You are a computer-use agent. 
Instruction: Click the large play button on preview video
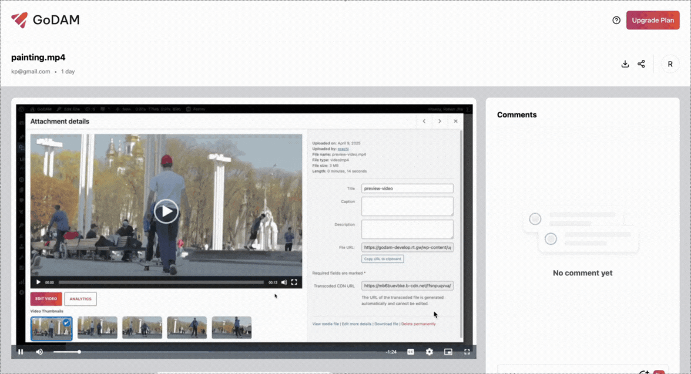click(166, 211)
